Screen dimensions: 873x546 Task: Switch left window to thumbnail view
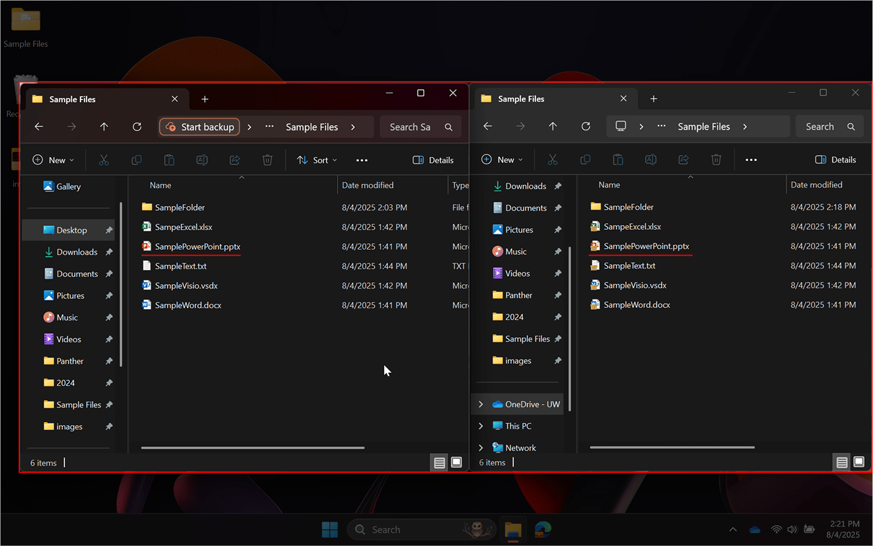point(456,462)
